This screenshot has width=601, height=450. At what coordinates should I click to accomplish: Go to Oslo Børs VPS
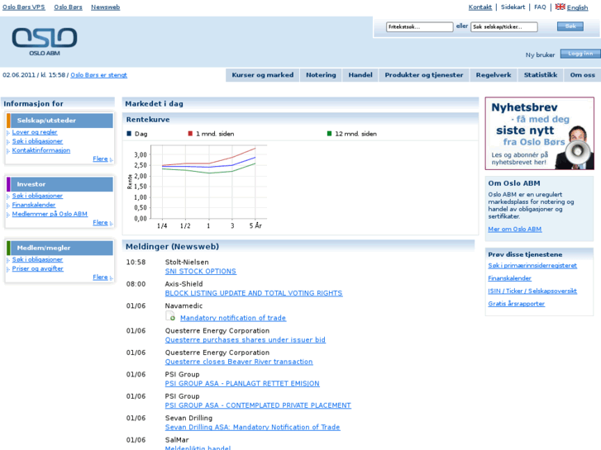click(x=24, y=7)
